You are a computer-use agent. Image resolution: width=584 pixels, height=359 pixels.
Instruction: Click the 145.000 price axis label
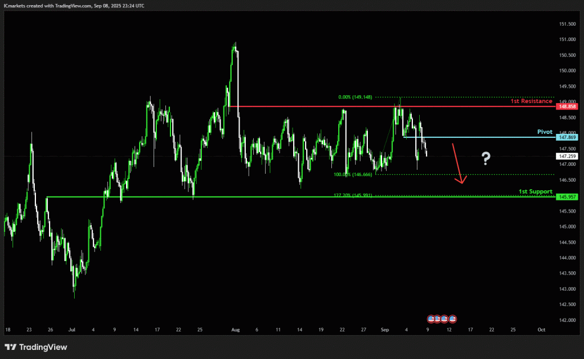[567, 227]
